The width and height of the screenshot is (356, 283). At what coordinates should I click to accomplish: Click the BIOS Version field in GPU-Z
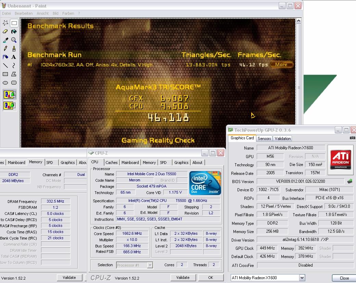[301, 181]
